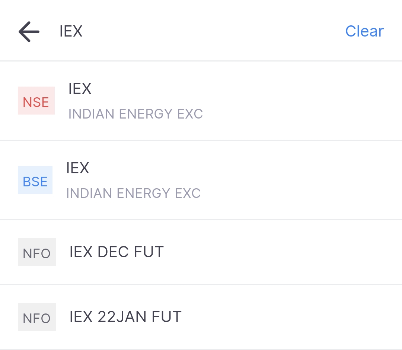
Task: Click the NFO badge beside IEX DEC FUT
Action: tap(36, 252)
